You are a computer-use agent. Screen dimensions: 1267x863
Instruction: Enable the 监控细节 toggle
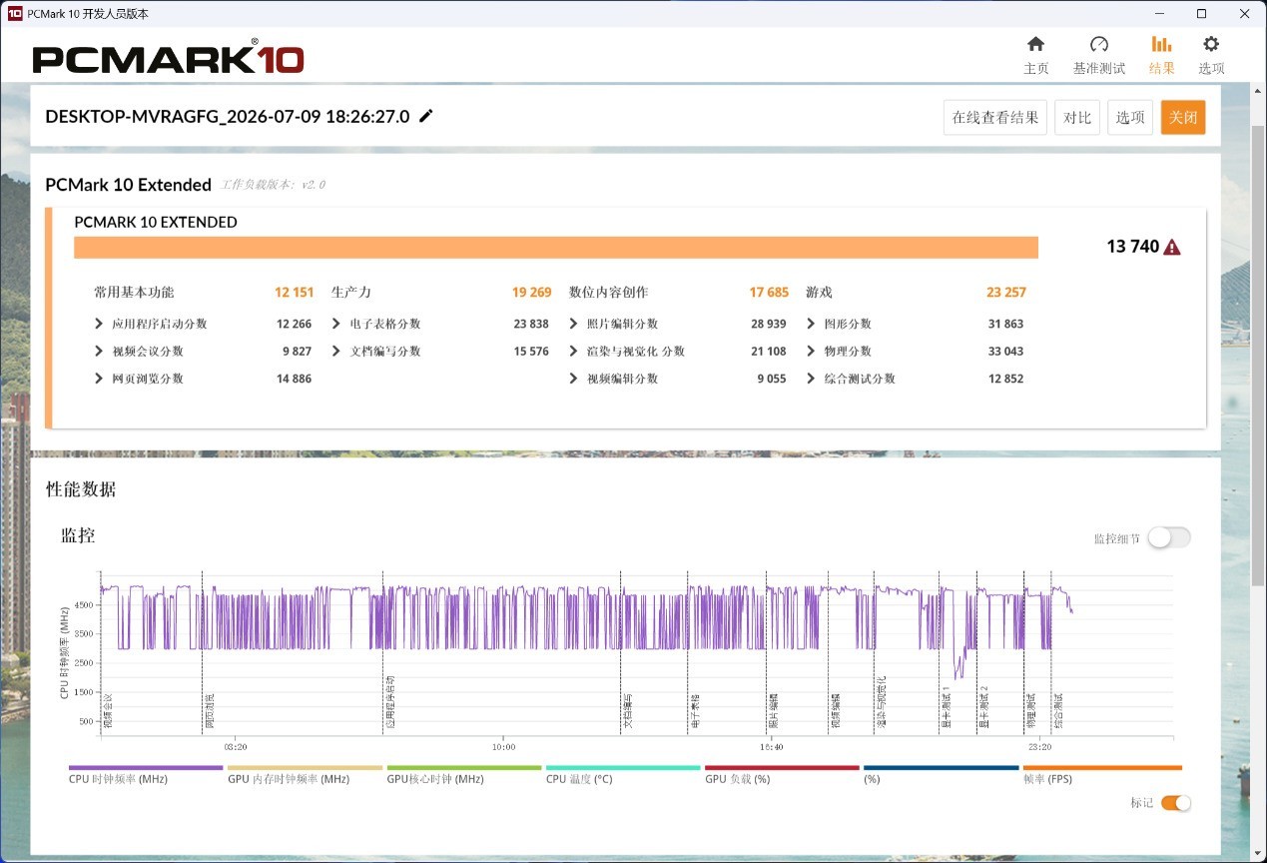(1168, 537)
